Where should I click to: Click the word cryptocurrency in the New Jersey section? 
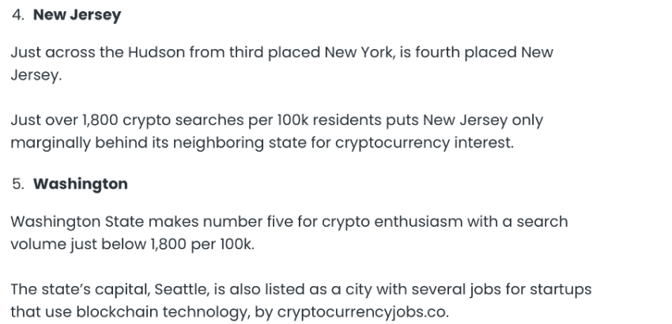click(x=392, y=143)
